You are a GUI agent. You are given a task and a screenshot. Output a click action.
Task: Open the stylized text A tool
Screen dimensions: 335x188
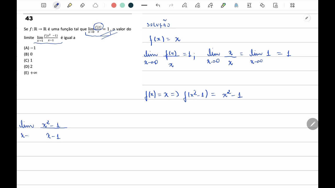coord(236,5)
